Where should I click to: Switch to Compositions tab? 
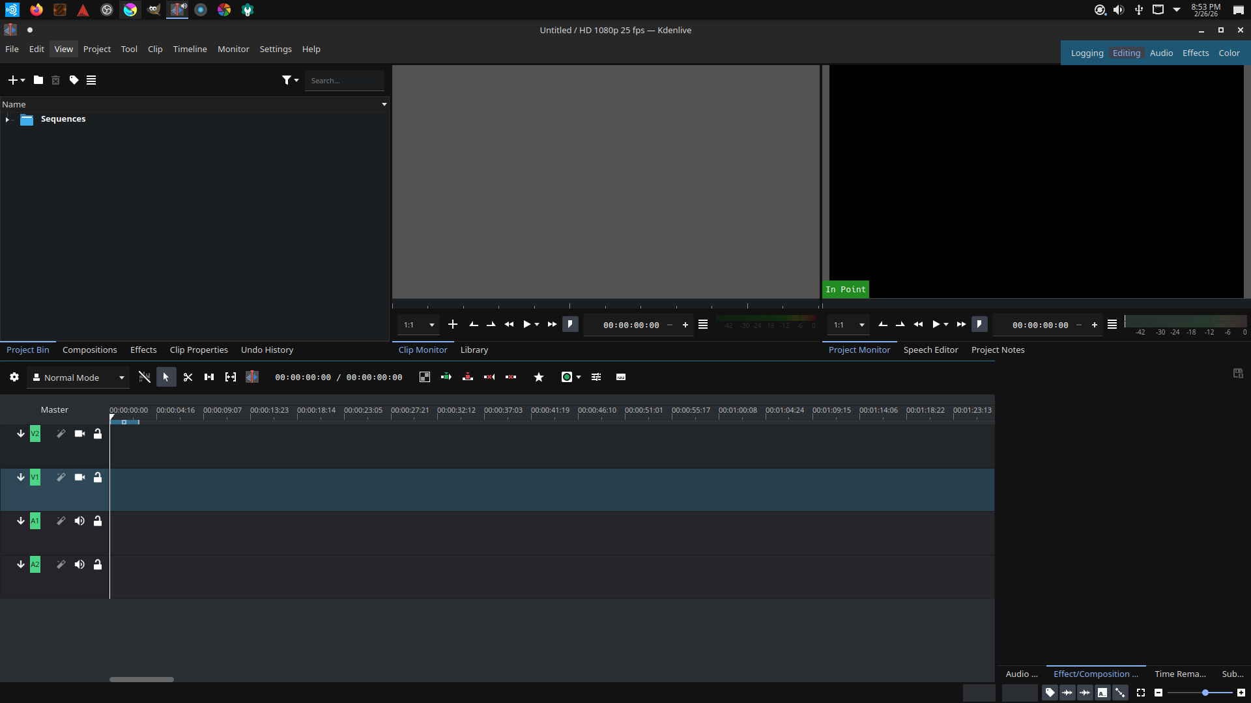pos(90,350)
